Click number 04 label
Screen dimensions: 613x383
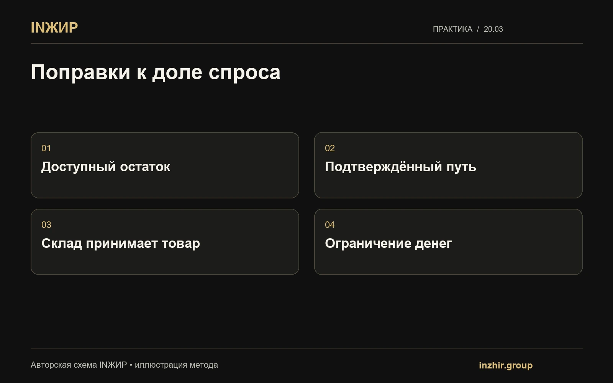pos(329,225)
